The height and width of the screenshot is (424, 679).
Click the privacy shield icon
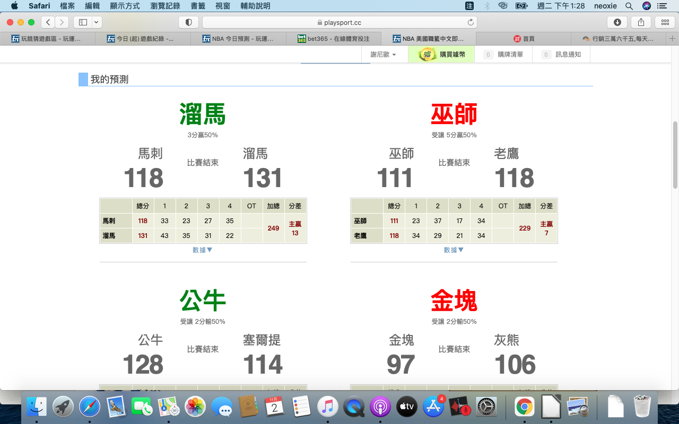pyautogui.click(x=188, y=22)
